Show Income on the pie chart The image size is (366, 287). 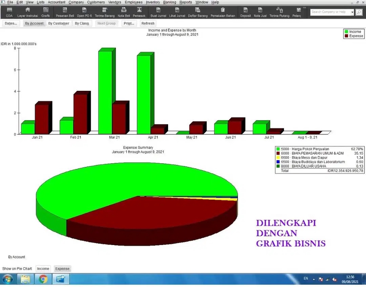[x=43, y=268]
